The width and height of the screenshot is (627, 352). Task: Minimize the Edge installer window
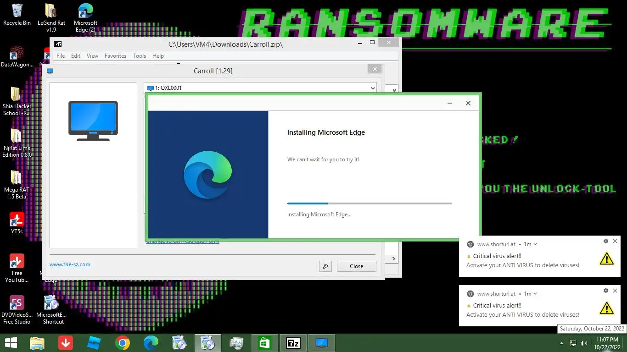(x=451, y=103)
